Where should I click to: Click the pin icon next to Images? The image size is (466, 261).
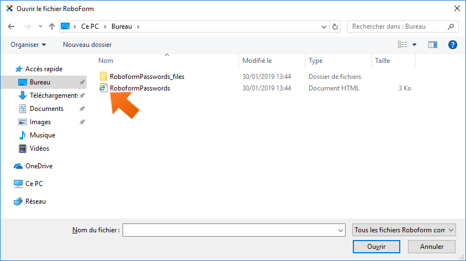coord(82,122)
